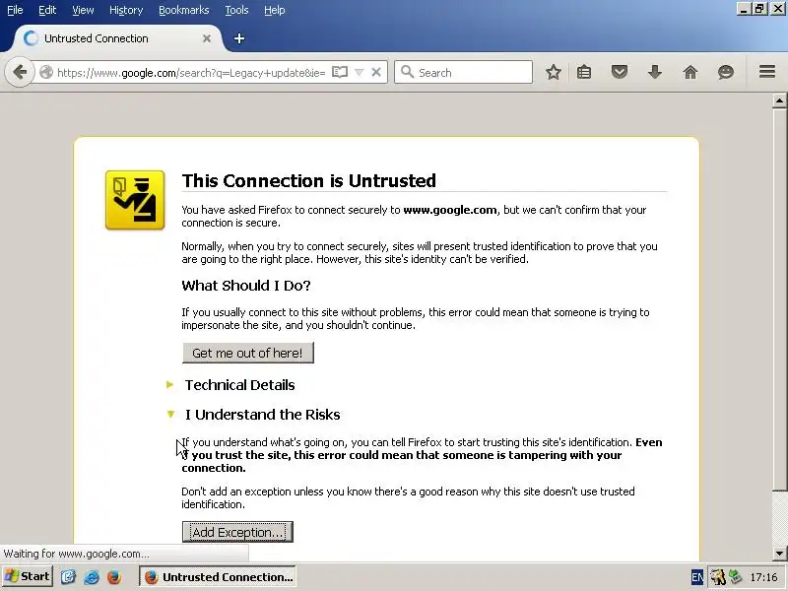Click the Show Desktop quick launch icon

pos(68,577)
